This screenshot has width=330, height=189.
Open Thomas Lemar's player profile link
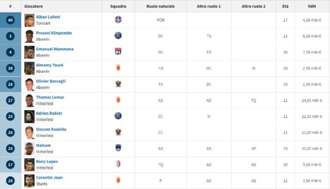point(50,97)
